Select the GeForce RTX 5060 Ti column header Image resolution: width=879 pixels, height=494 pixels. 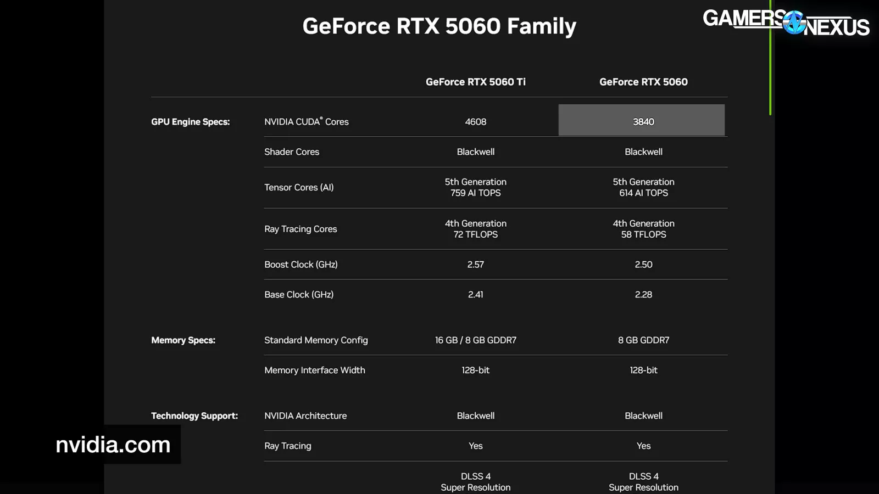coord(475,82)
